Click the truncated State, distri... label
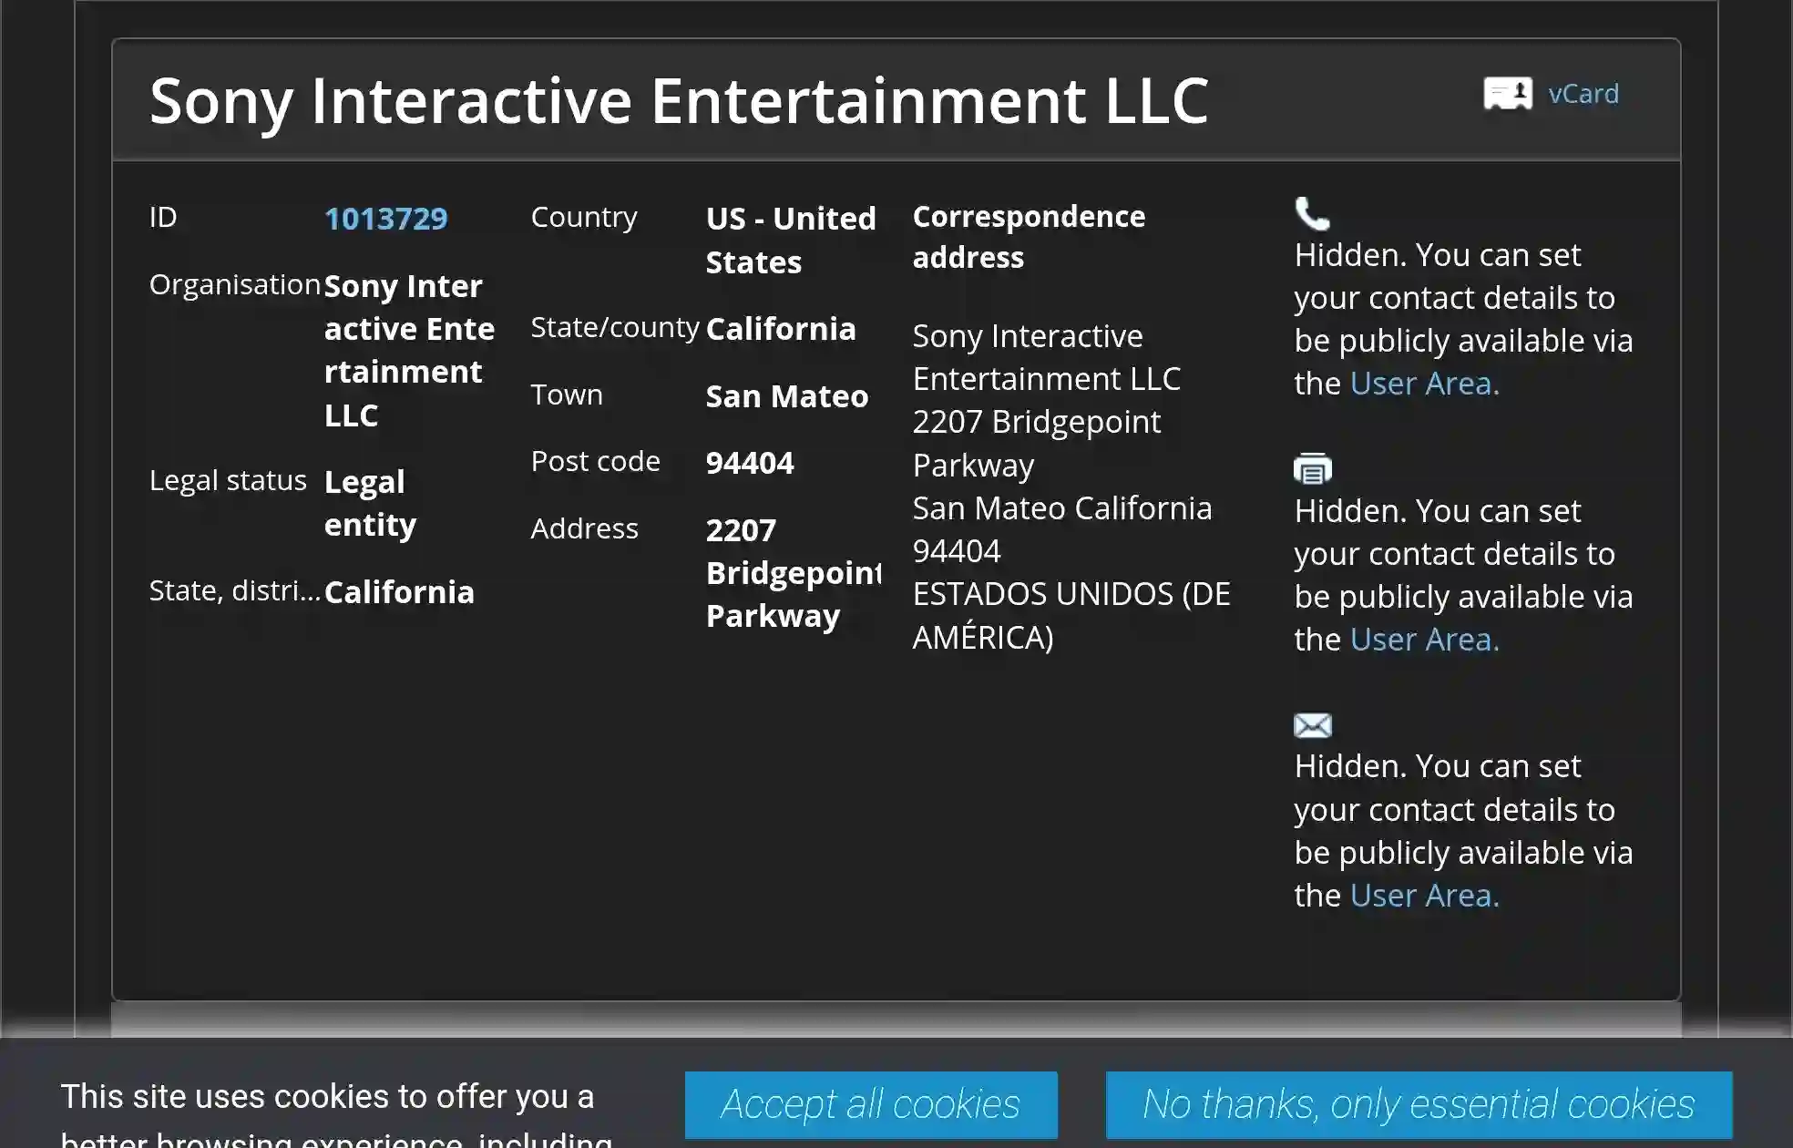Viewport: 1793px width, 1148px height. coord(234,590)
